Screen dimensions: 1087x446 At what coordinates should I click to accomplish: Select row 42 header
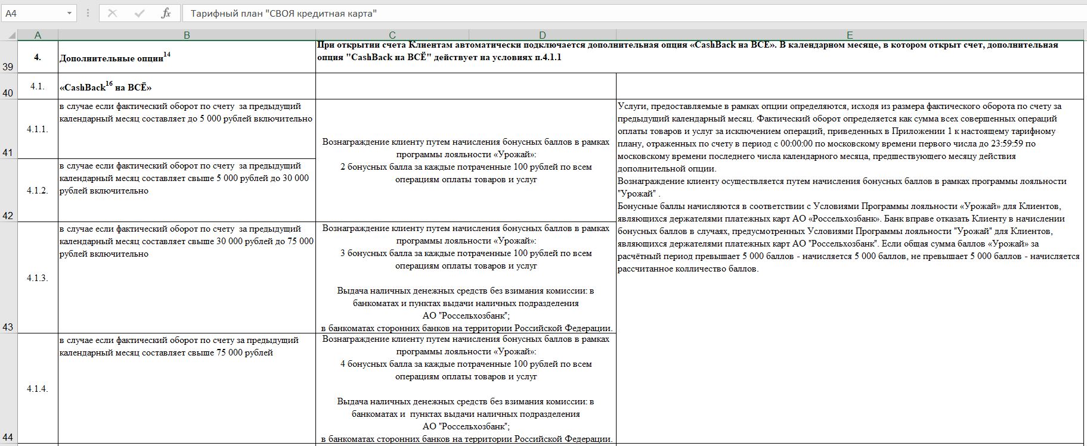click(x=8, y=191)
